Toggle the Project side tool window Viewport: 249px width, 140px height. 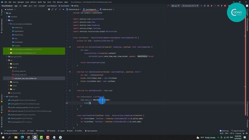tap(2, 12)
